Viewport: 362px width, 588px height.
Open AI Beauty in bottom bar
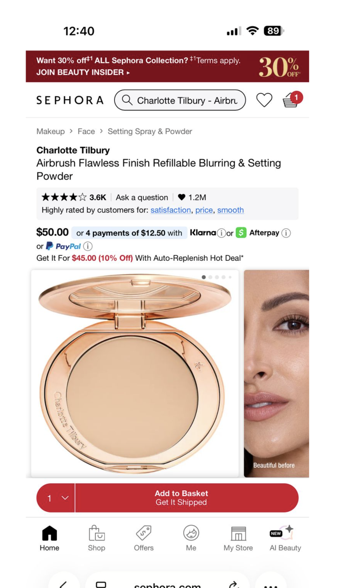(x=285, y=538)
